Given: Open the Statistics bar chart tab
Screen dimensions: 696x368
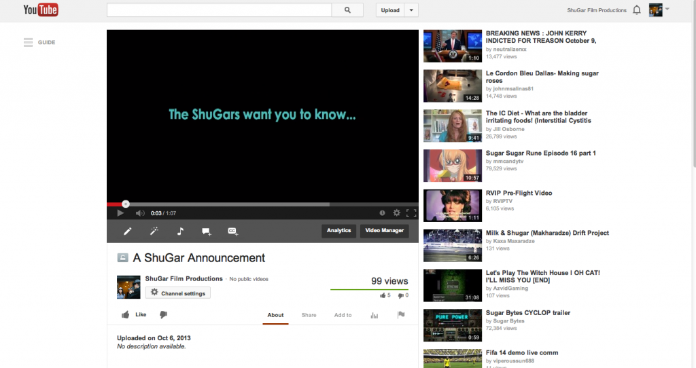Looking at the screenshot, I should tap(375, 315).
